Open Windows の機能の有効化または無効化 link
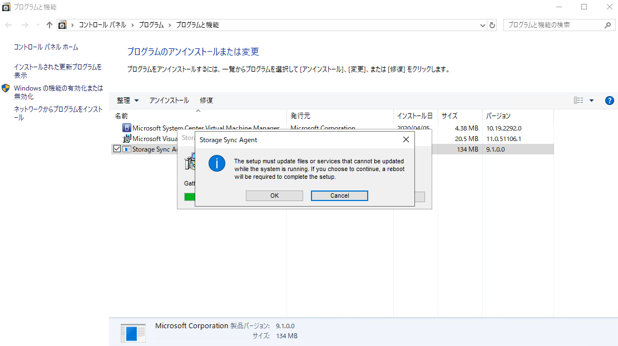 (58, 92)
